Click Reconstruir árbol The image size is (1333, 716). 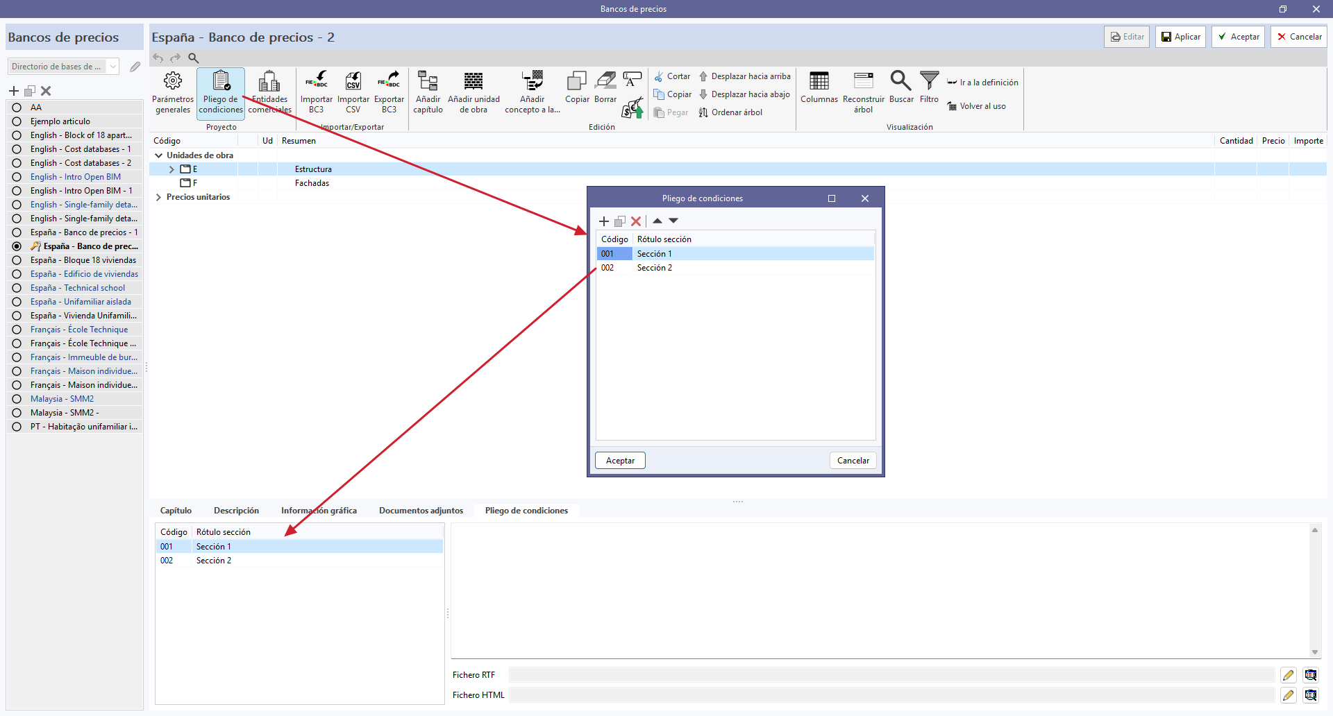tap(864, 92)
